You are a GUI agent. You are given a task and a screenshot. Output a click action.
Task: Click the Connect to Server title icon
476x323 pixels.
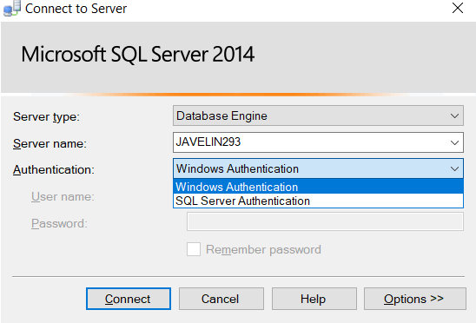[x=11, y=8]
